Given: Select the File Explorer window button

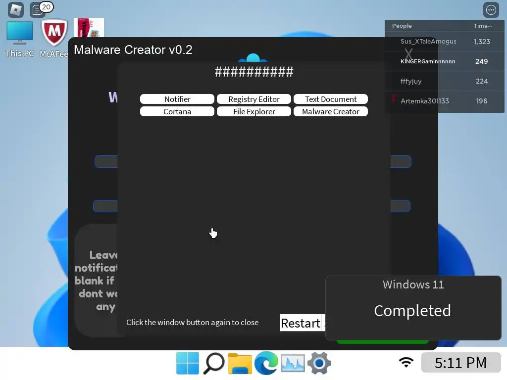Looking at the screenshot, I should tap(254, 111).
